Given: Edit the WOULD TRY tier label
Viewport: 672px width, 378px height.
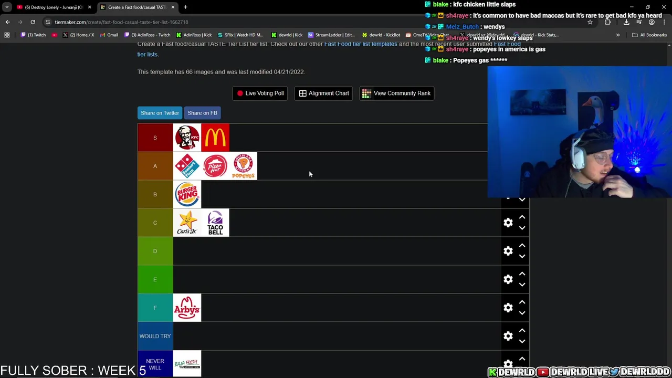Looking at the screenshot, I should click(155, 336).
